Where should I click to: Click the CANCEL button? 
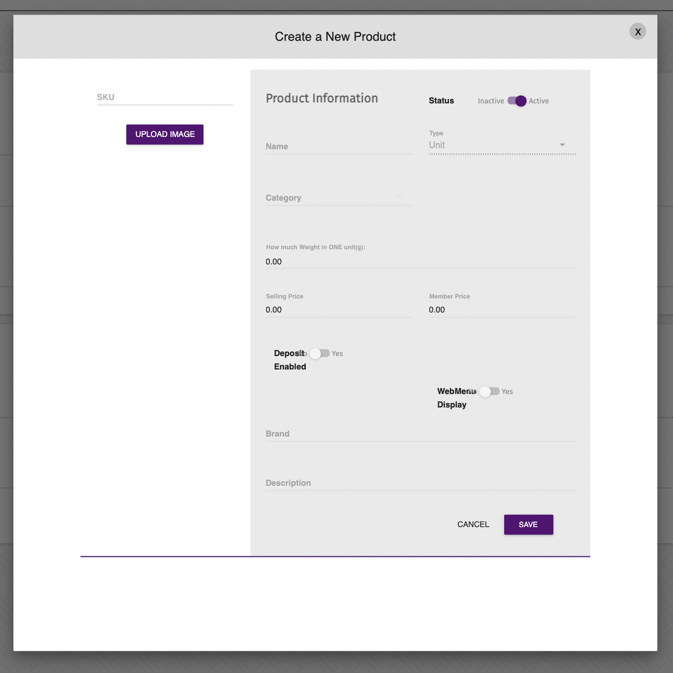(x=473, y=524)
